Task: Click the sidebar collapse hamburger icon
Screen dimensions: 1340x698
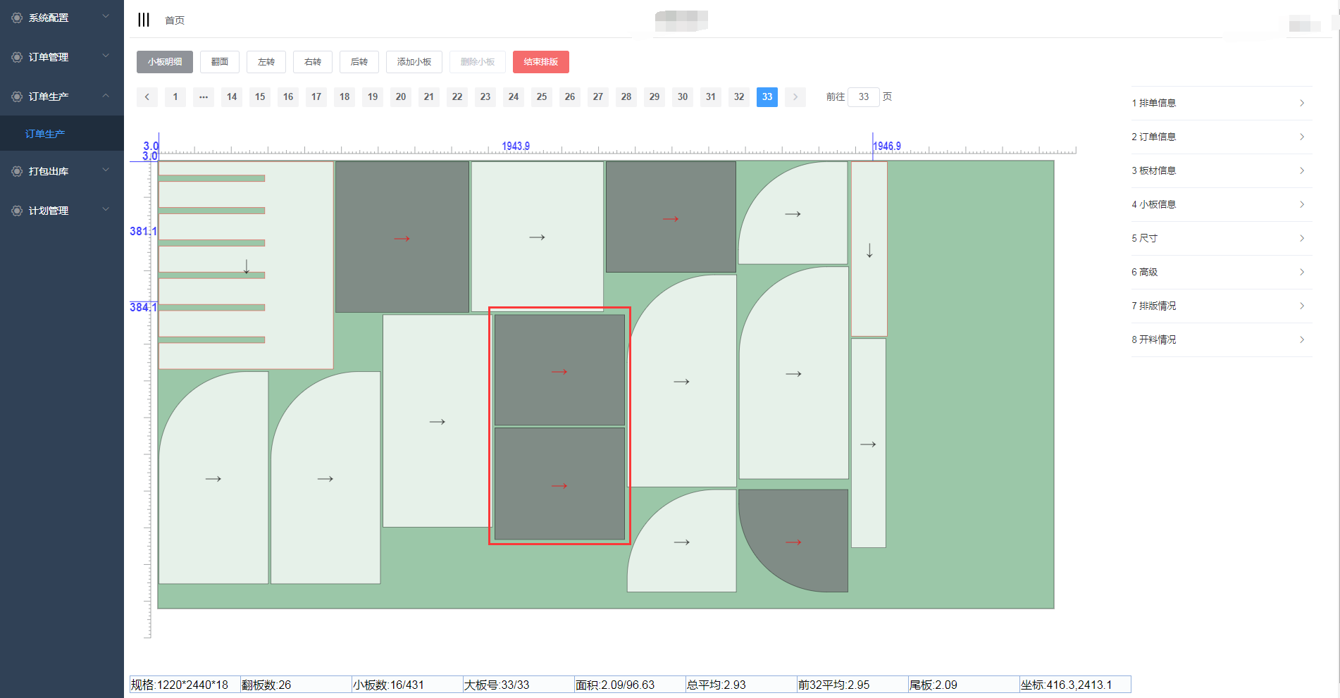Action: click(144, 20)
